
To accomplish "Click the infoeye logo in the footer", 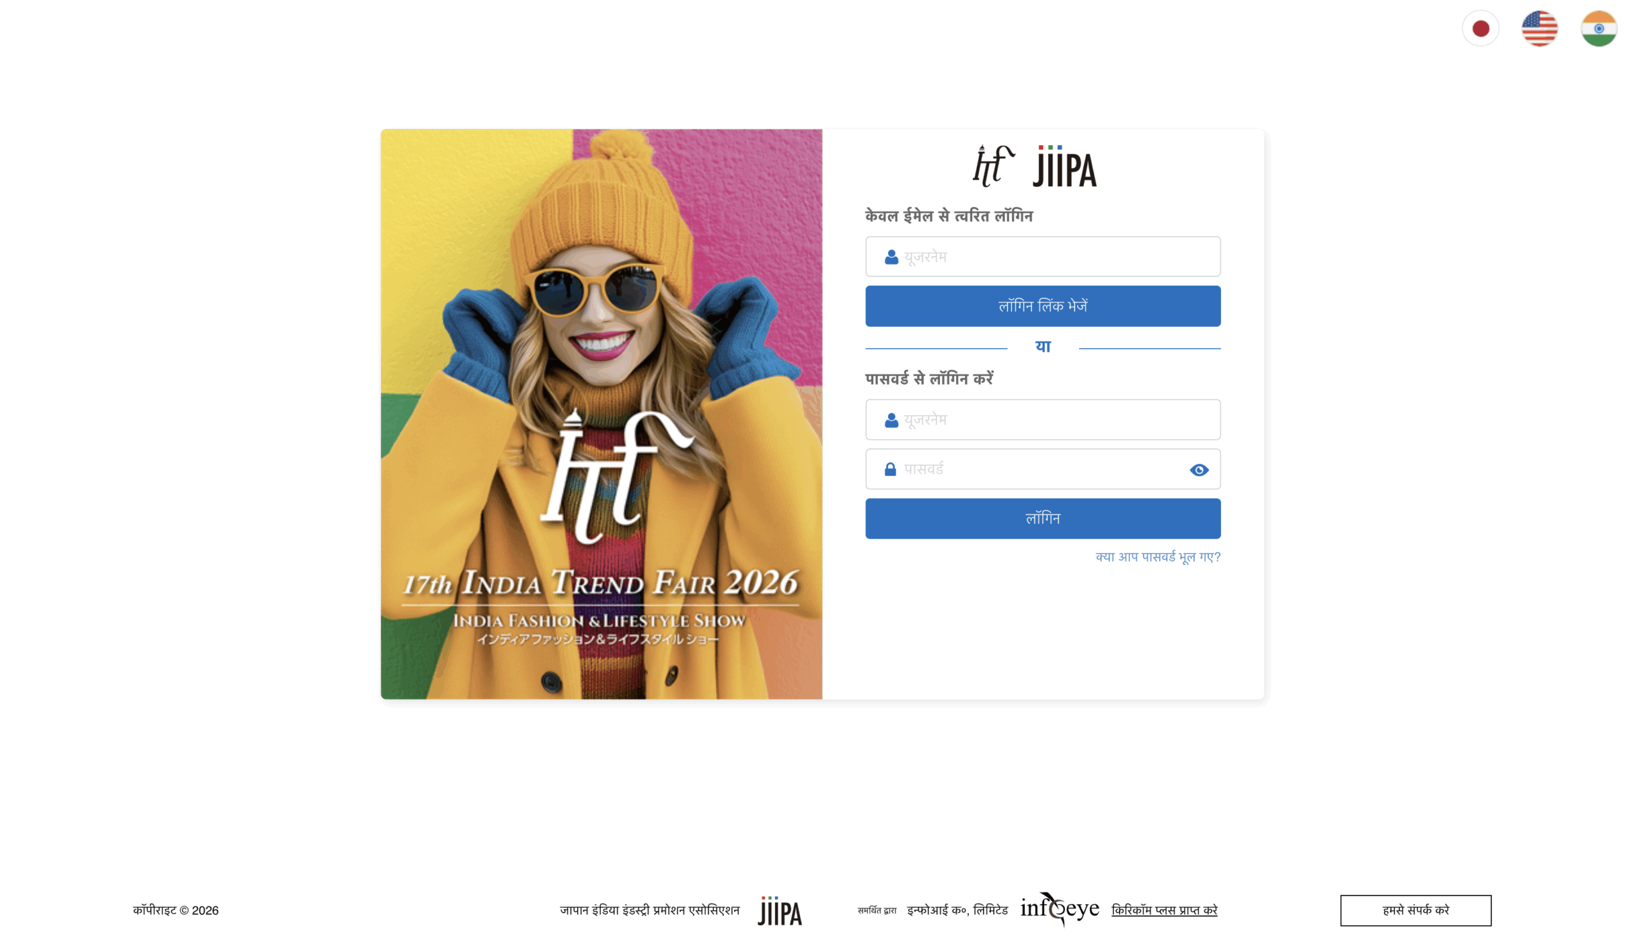I will [x=1060, y=909].
